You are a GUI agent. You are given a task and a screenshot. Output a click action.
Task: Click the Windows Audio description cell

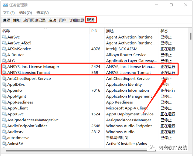click(120, 132)
